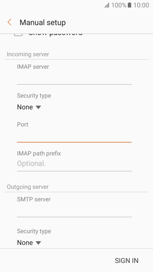Tap the incoming Security type dropdown arrow
This screenshot has height=272, width=153.
pos(38,107)
